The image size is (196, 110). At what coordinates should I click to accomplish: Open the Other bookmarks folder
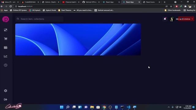click(x=172, y=10)
